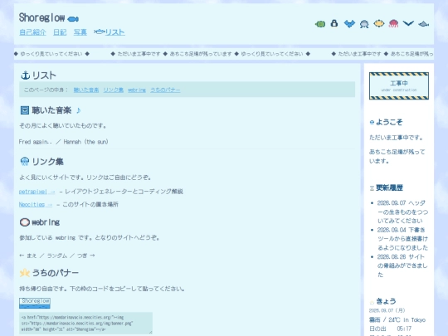The image size is (448, 336).
Task: Click the 2026.08.26 update history entry
Action: (x=402, y=265)
